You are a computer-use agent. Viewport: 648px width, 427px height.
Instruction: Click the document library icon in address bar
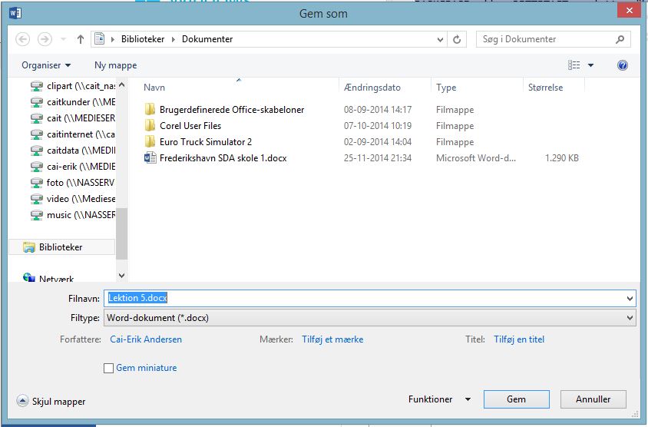point(100,39)
